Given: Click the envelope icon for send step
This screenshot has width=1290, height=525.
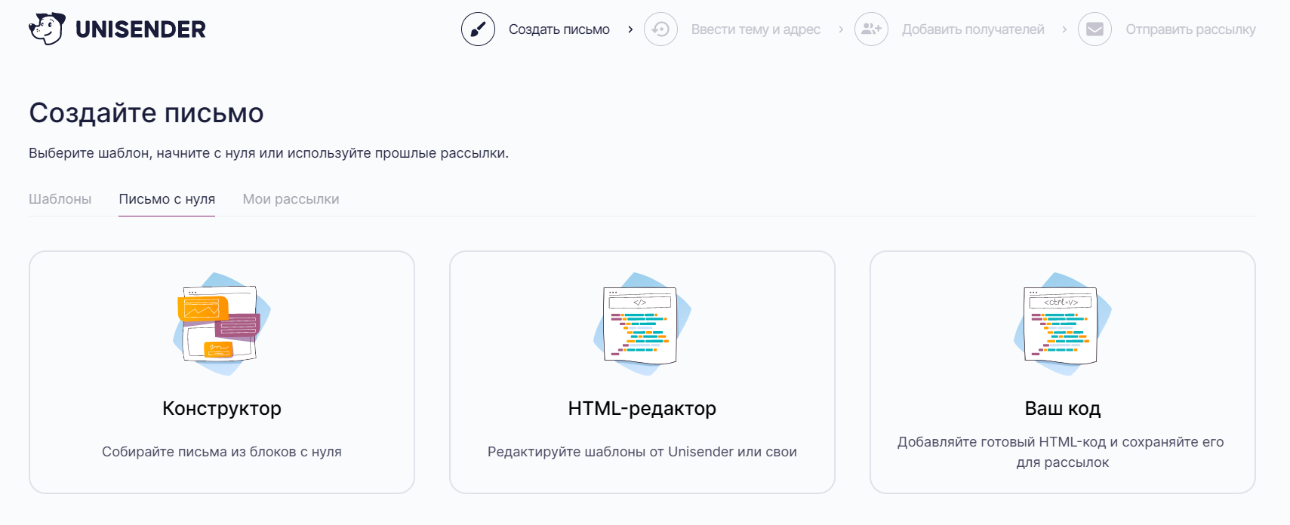Looking at the screenshot, I should click(x=1094, y=29).
